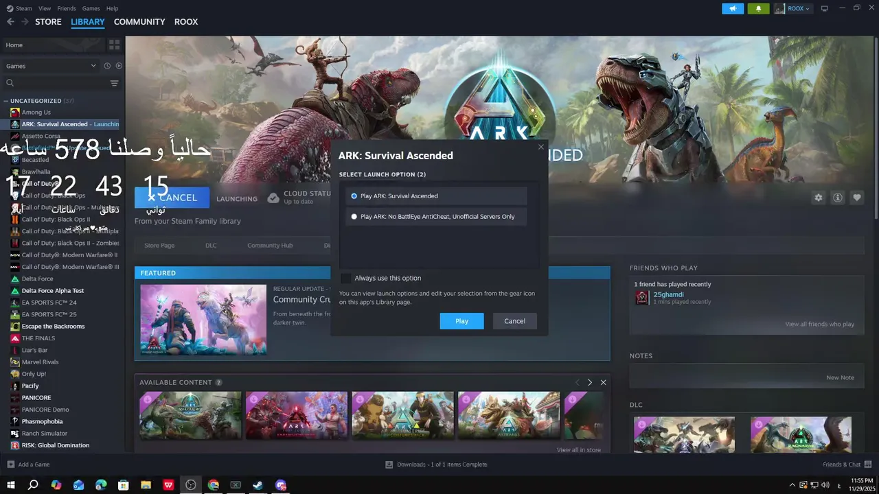Collapse the UNCATEGORIZED category
This screenshot has height=494, width=879.
(5, 101)
